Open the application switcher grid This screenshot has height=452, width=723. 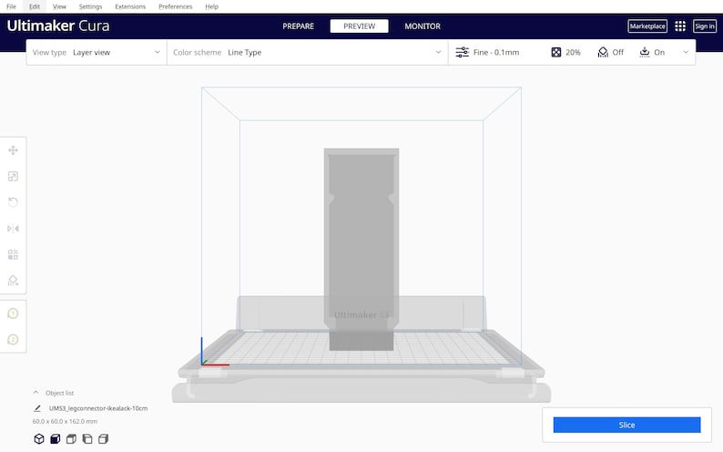(679, 26)
